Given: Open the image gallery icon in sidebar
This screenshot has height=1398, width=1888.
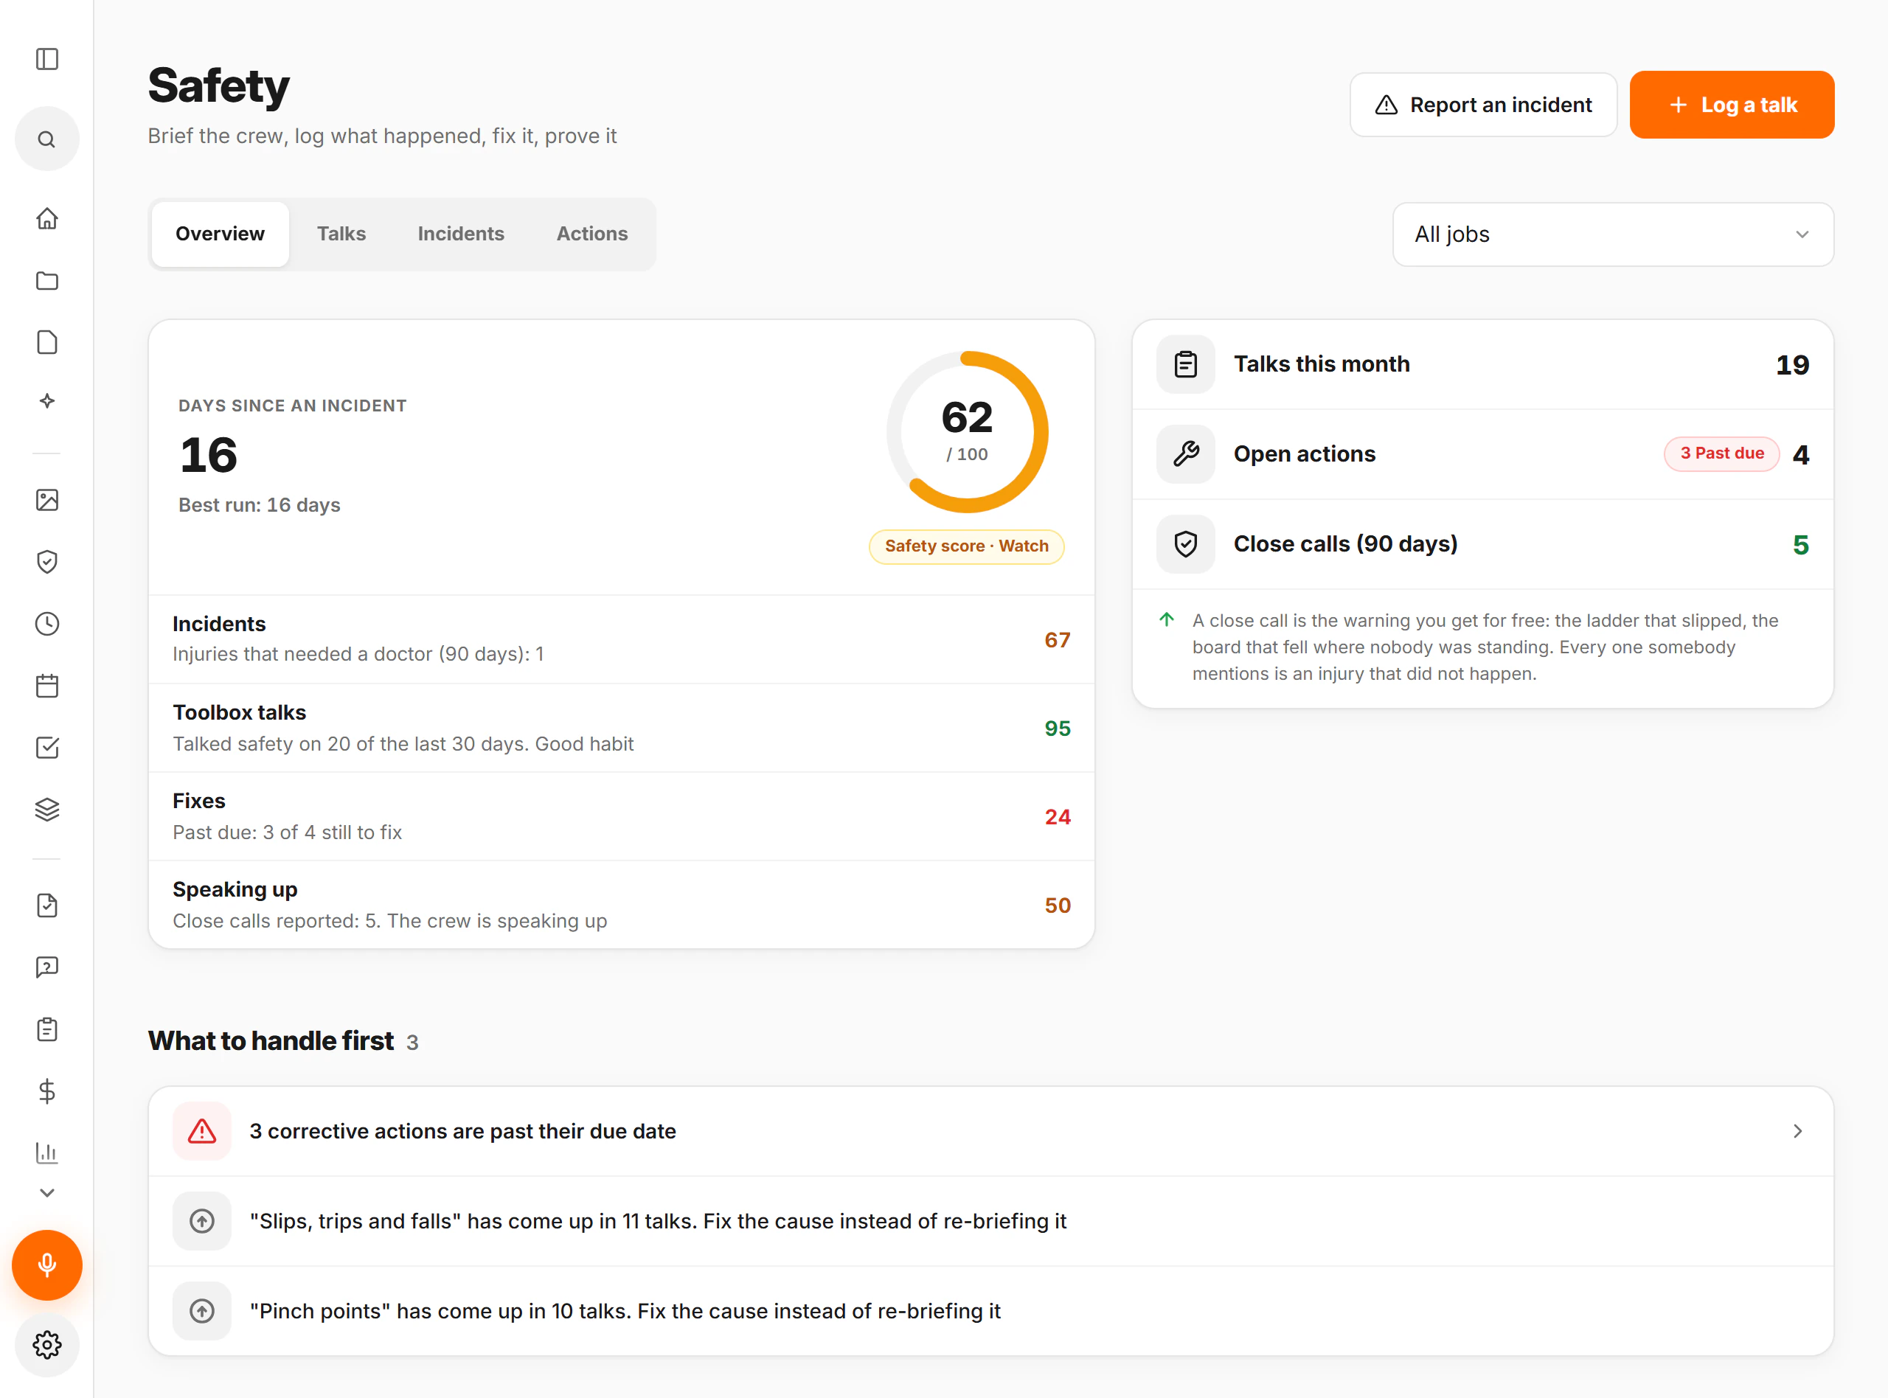Looking at the screenshot, I should click(47, 500).
